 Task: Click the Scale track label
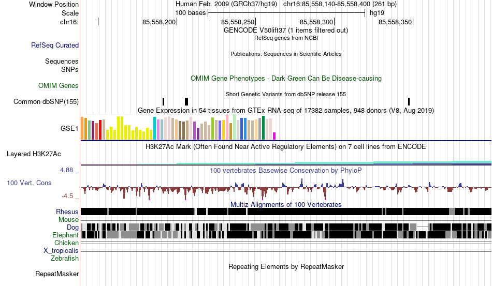click(x=70, y=13)
